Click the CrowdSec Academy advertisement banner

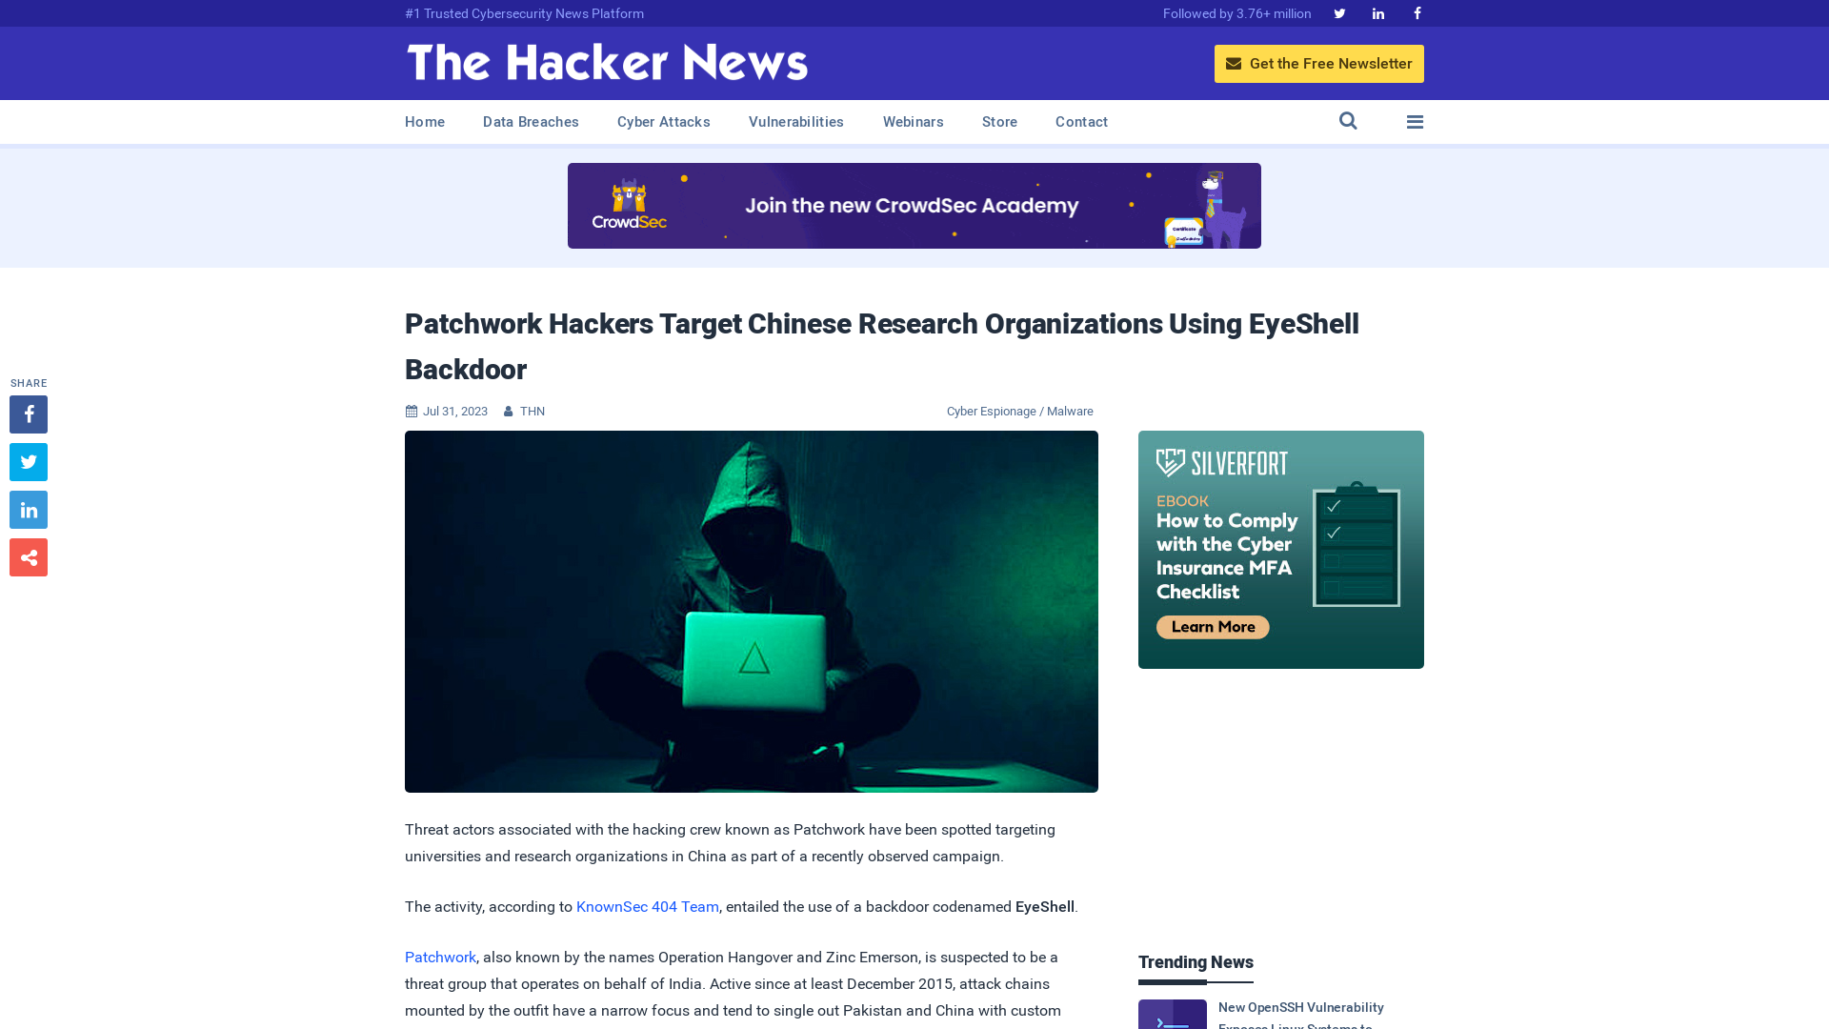click(x=914, y=205)
